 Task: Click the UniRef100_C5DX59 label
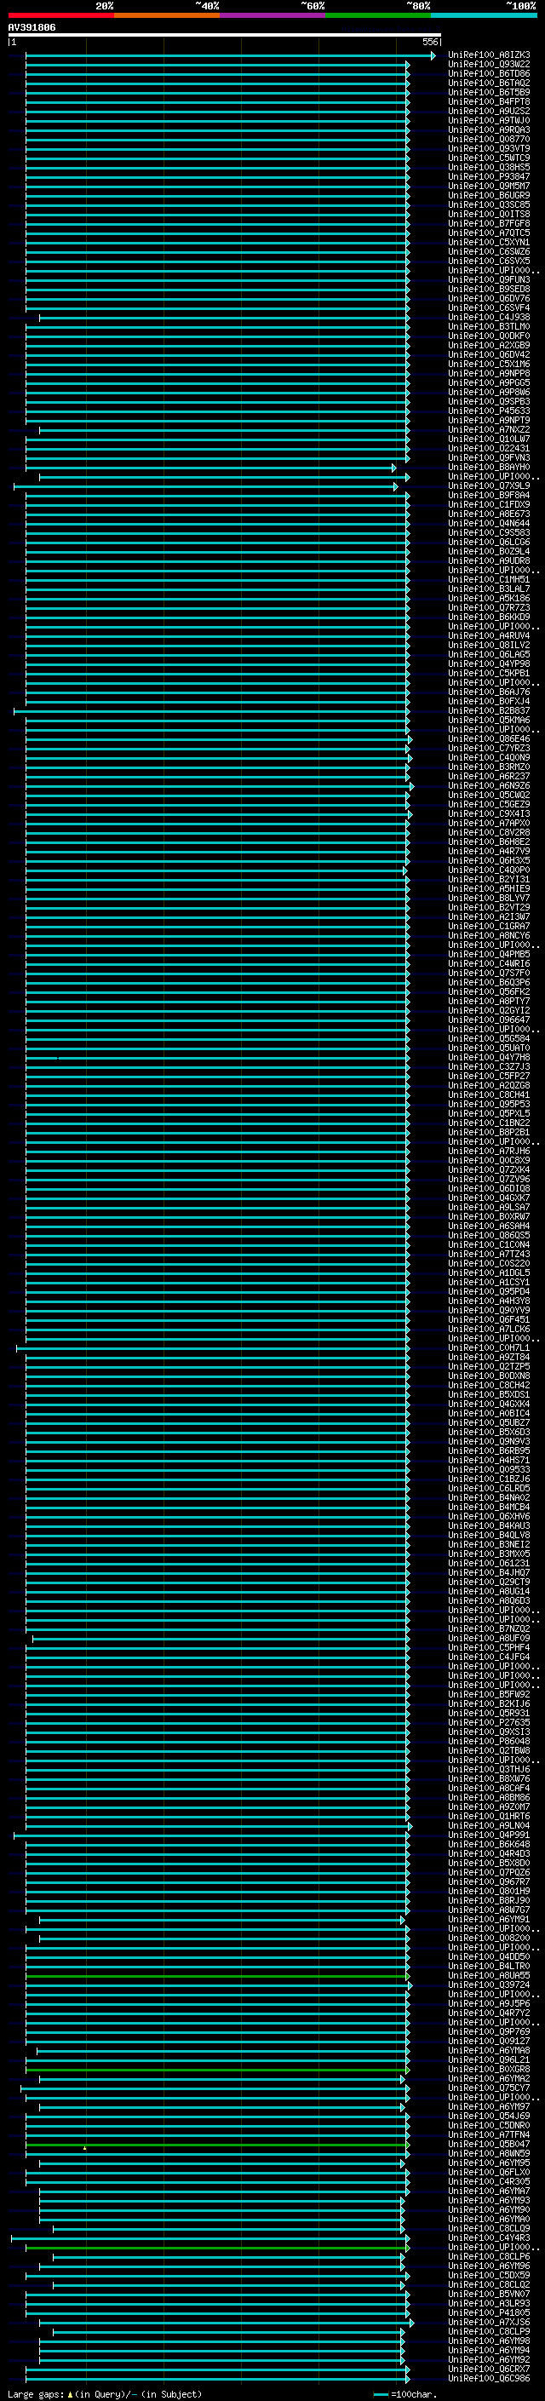coord(489,2275)
